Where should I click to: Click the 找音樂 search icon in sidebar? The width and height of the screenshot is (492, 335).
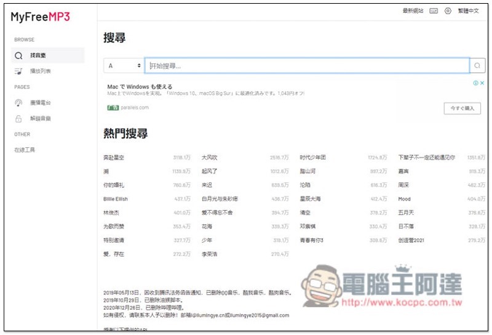18,55
